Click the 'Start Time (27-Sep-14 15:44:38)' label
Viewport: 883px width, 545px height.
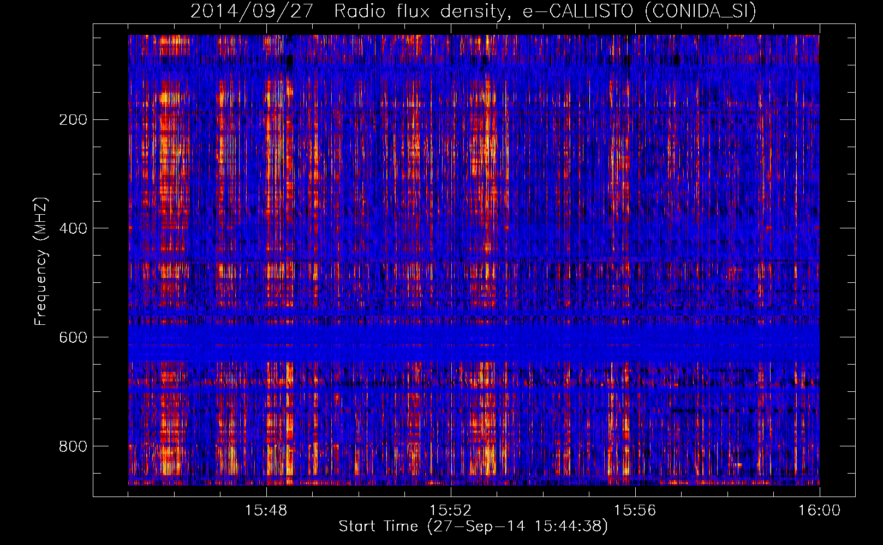[473, 526]
